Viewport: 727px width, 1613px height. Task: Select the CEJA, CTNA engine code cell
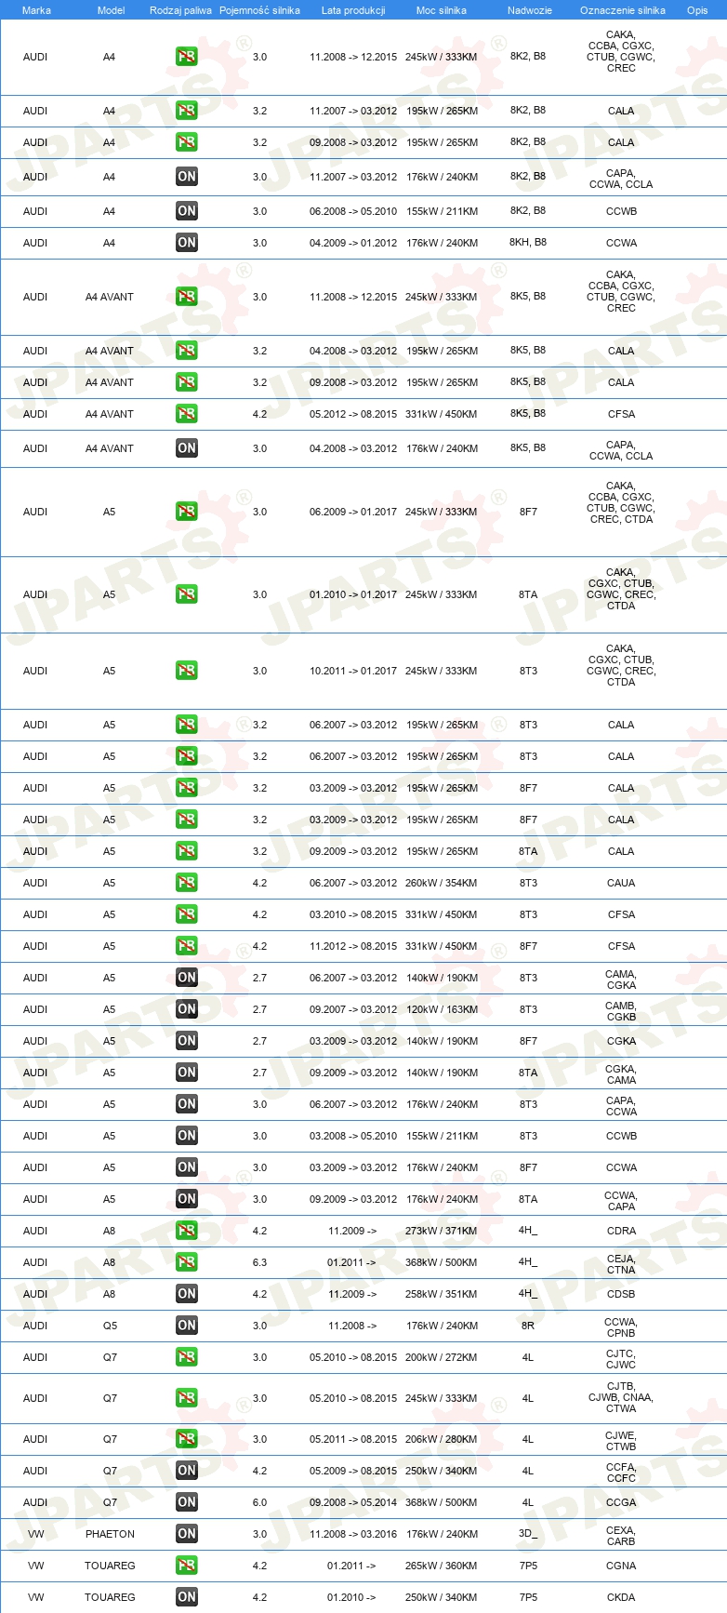pyautogui.click(x=621, y=1264)
